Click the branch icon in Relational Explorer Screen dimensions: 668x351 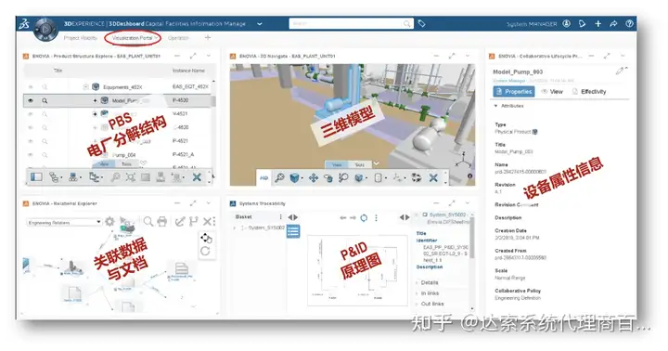tap(193, 221)
